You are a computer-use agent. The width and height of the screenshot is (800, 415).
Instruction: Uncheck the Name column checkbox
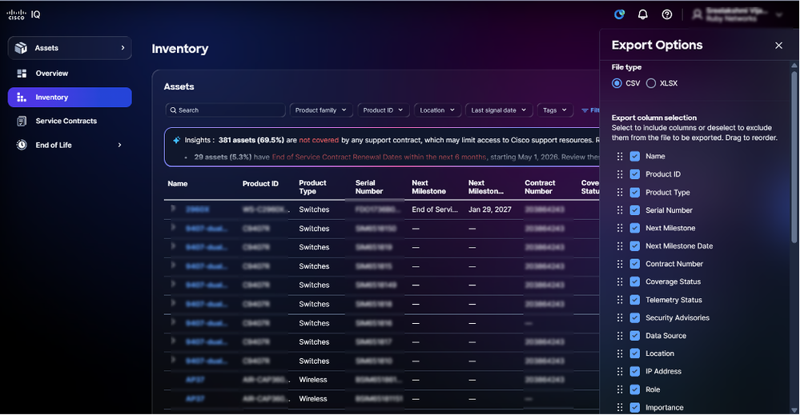[x=635, y=157]
